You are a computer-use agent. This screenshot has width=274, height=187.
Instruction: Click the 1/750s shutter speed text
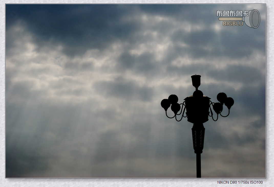point(244,182)
